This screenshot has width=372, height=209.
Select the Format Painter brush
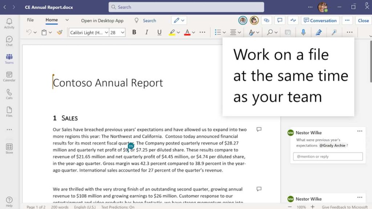click(60, 32)
